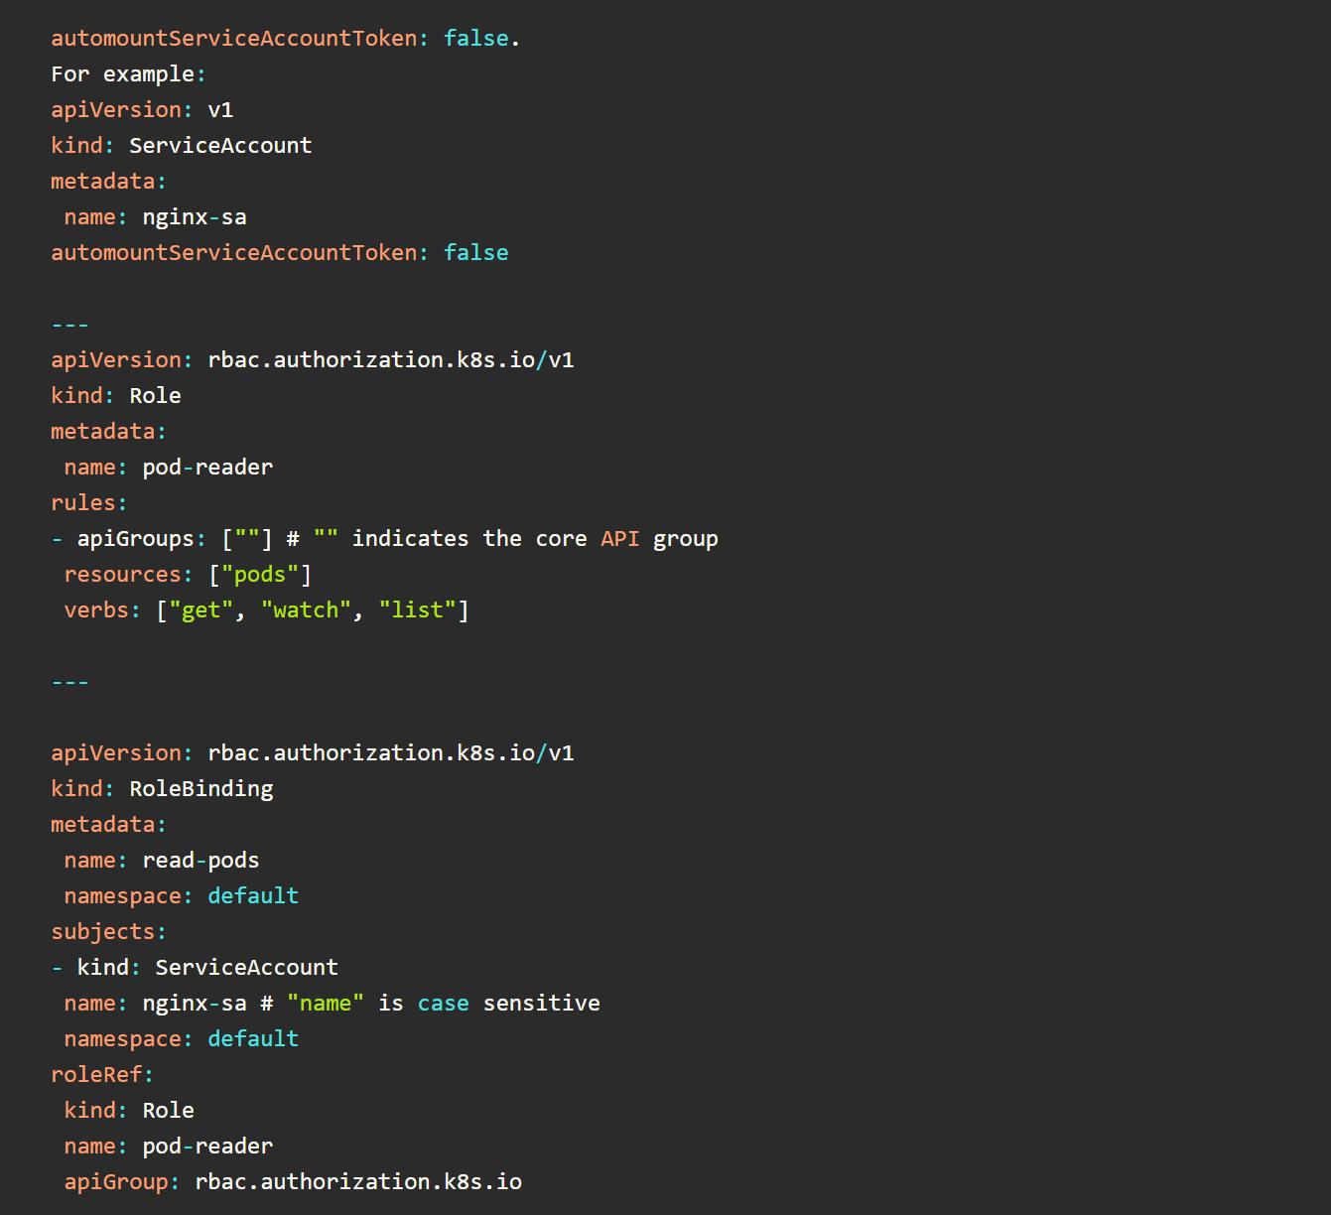Click the 'subjects:' key
This screenshot has width=1331, height=1215.
(x=108, y=932)
